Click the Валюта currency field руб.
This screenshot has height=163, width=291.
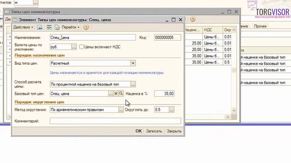60,47
